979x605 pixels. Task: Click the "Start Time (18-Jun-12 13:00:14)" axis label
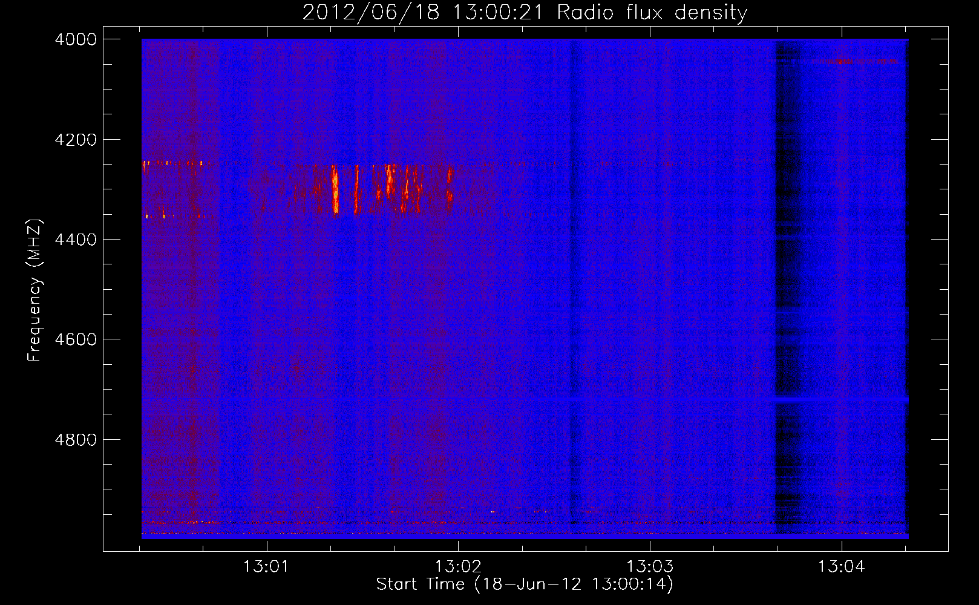tap(525, 584)
